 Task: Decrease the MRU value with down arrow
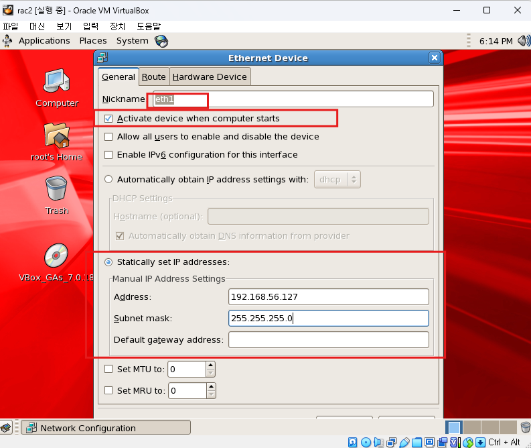point(211,394)
